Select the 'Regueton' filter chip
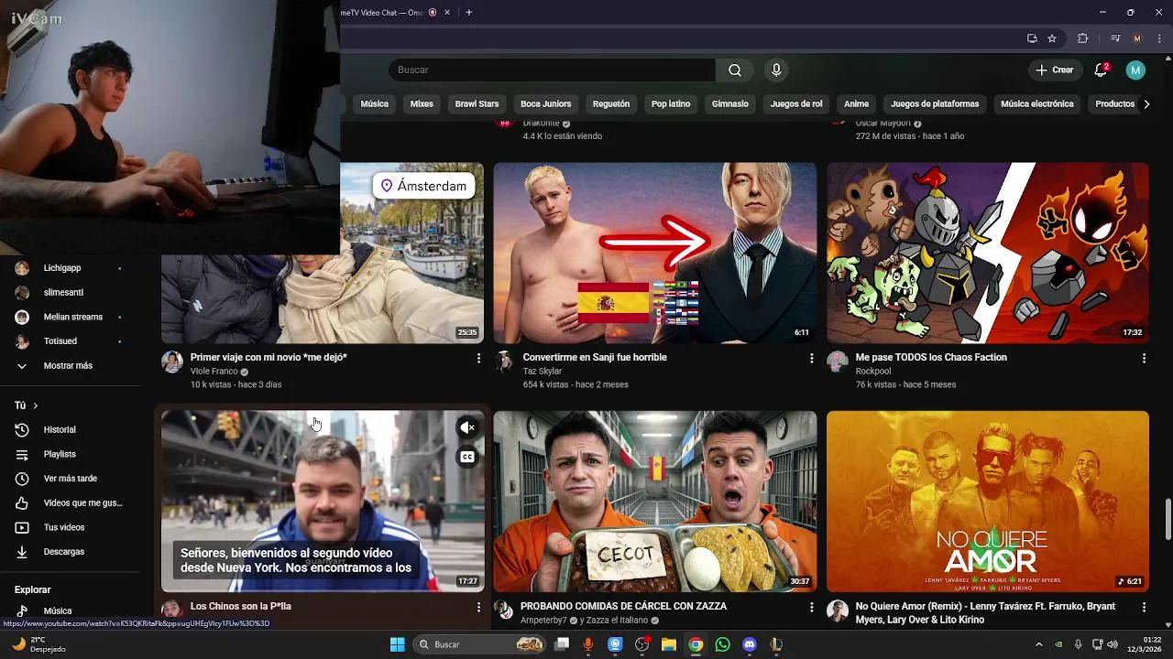The image size is (1173, 659). pos(611,104)
